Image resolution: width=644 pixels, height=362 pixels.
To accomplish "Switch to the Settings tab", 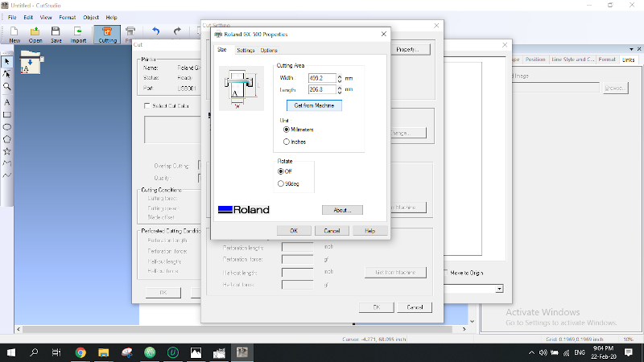I will [246, 50].
